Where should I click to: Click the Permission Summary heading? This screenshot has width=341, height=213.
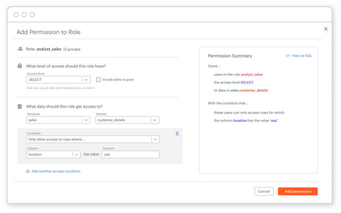pyautogui.click(x=230, y=56)
